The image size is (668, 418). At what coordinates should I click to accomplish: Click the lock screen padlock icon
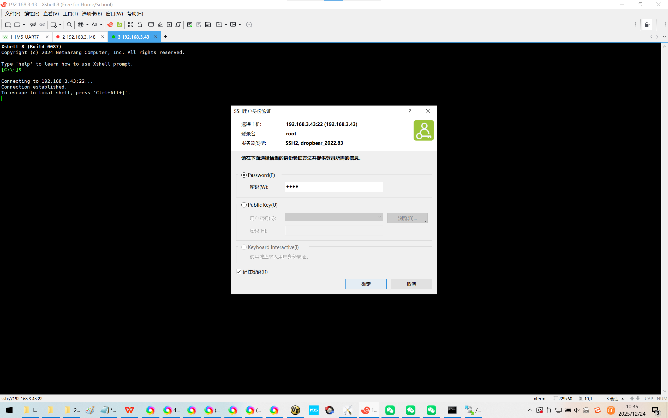tap(140, 25)
